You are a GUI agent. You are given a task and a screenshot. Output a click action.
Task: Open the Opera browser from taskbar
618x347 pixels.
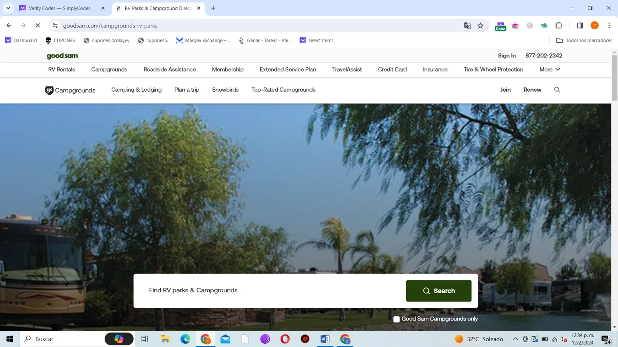coord(285,339)
